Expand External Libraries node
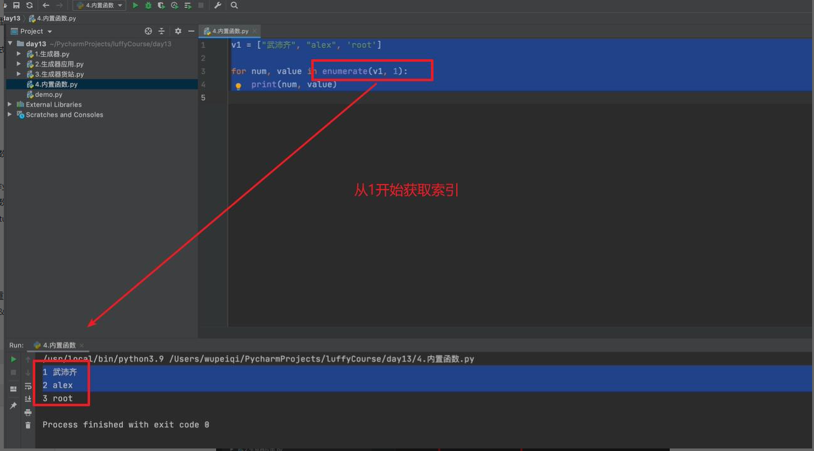 (9, 105)
